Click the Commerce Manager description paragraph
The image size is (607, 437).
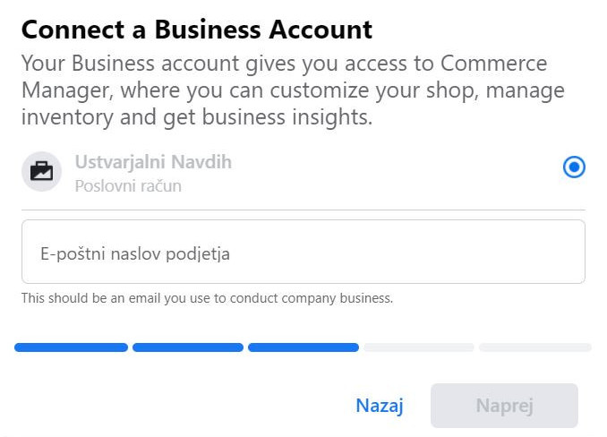293,90
